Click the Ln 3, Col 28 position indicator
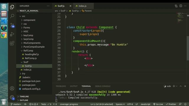 (102, 104)
